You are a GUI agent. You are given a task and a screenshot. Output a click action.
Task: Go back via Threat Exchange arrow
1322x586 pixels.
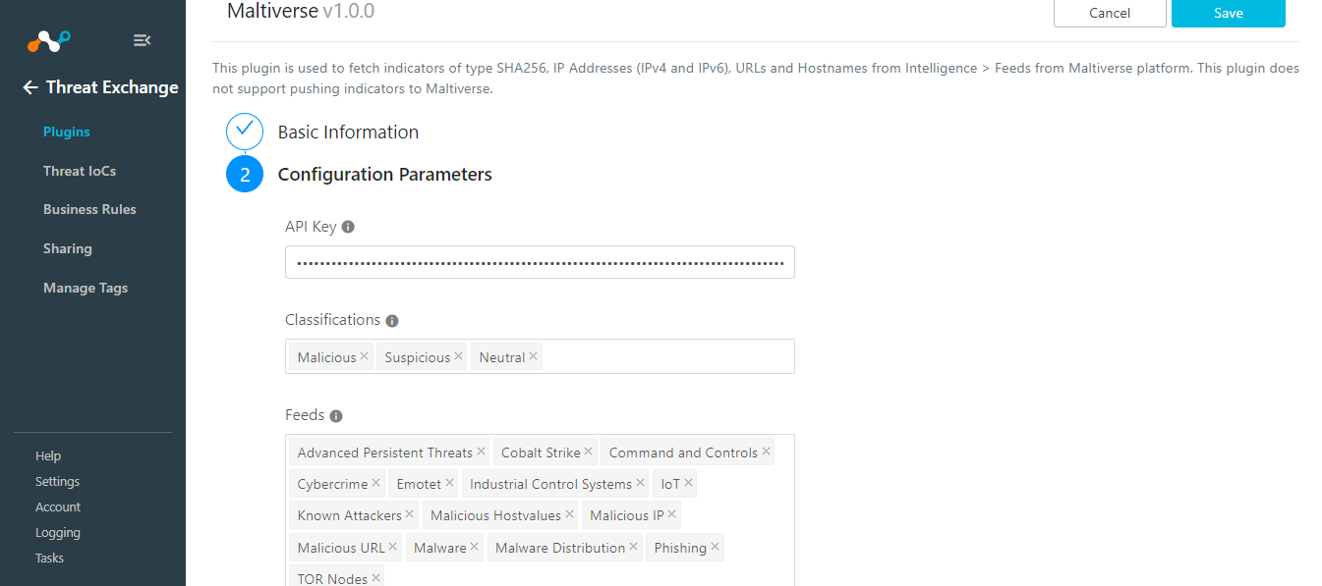click(30, 87)
